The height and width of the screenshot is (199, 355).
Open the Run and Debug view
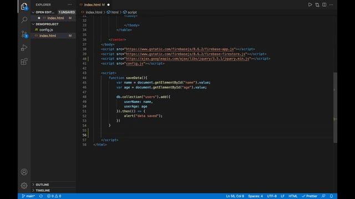[x=24, y=48]
